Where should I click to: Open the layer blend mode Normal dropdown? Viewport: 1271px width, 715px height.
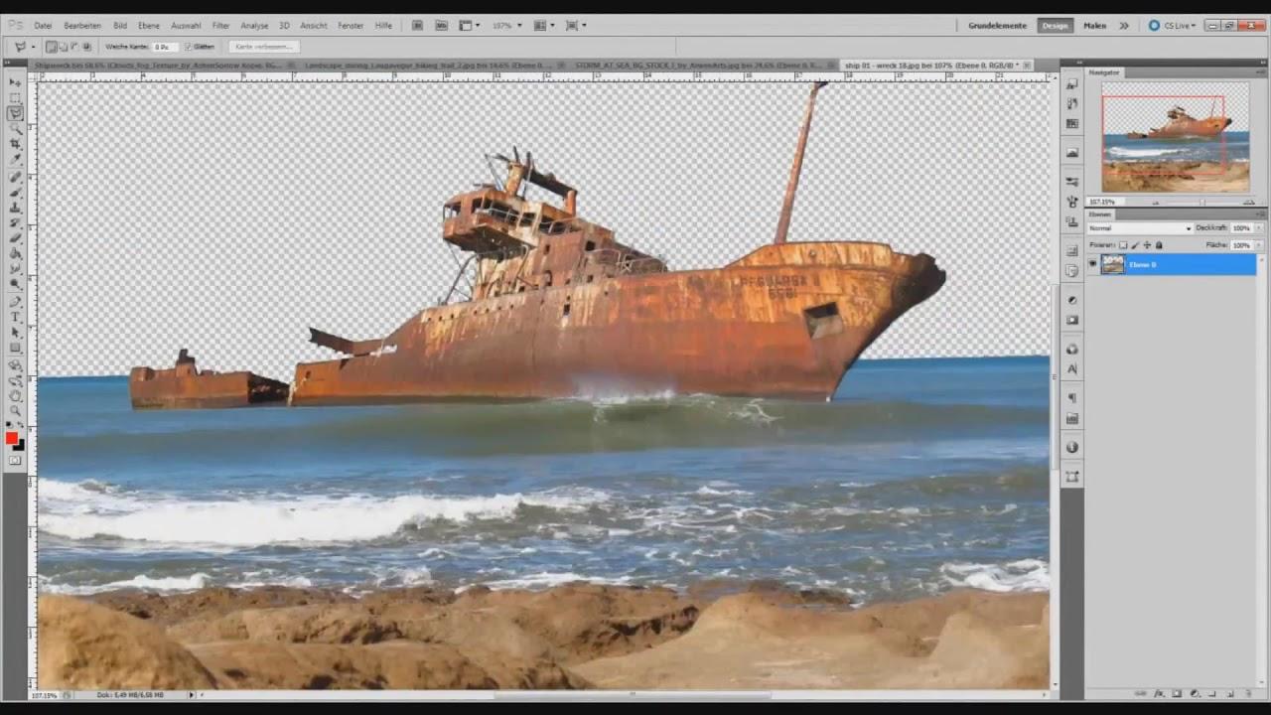1139,228
